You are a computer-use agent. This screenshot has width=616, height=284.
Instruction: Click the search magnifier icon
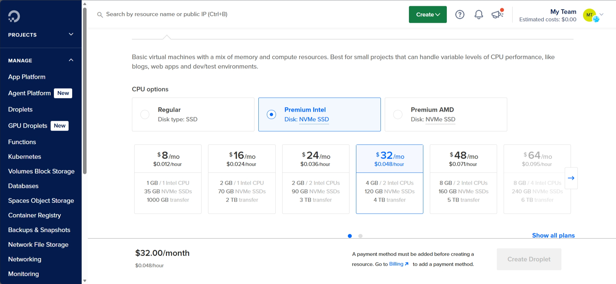100,15
